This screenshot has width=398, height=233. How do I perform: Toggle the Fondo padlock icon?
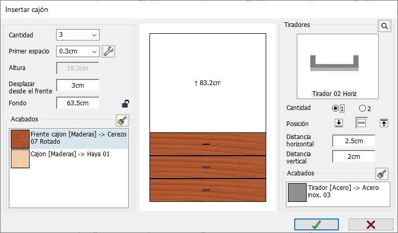click(125, 103)
